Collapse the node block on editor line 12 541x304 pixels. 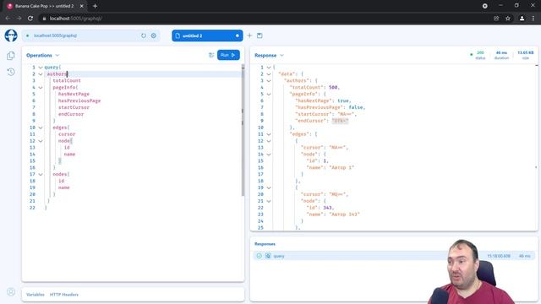[x=41, y=141]
